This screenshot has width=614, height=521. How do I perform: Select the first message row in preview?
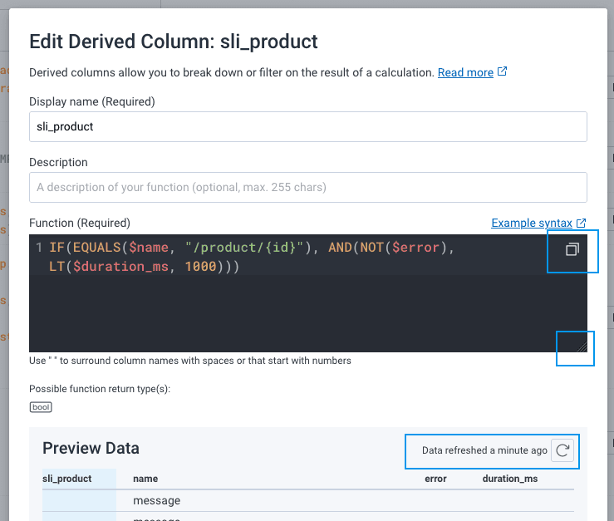156,500
